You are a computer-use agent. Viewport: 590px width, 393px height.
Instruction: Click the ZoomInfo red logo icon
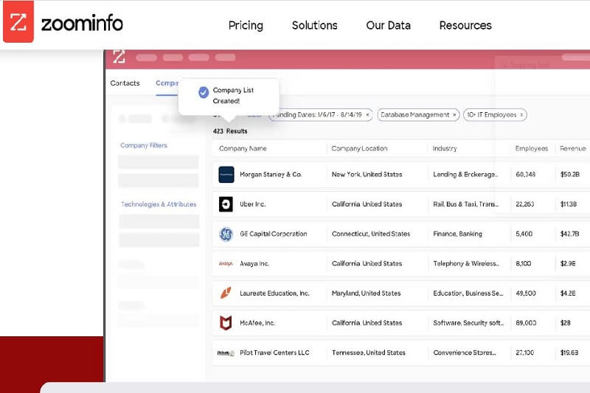click(x=18, y=21)
